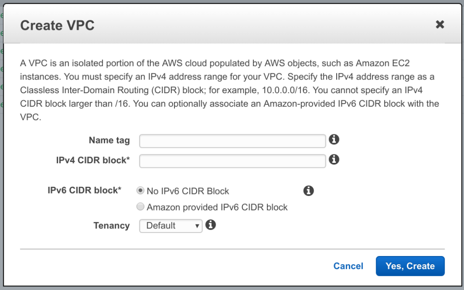Click the Create VPC dialog title
The width and height of the screenshot is (464, 290).
(57, 25)
